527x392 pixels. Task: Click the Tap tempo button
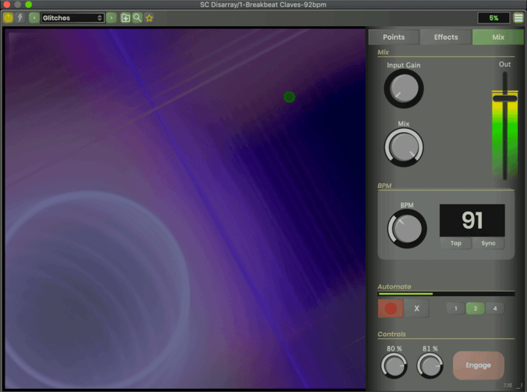(x=456, y=243)
